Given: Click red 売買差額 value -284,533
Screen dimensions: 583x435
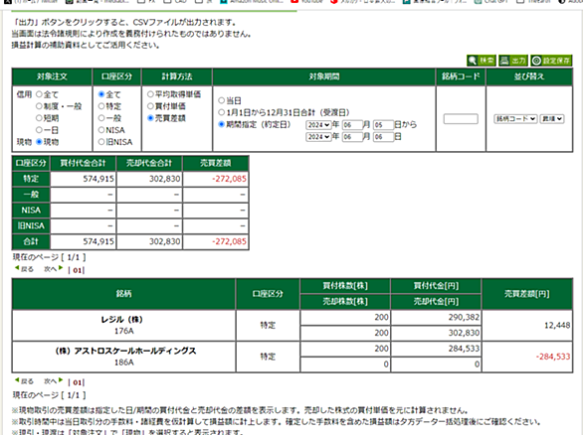Looking at the screenshot, I should 553,357.
